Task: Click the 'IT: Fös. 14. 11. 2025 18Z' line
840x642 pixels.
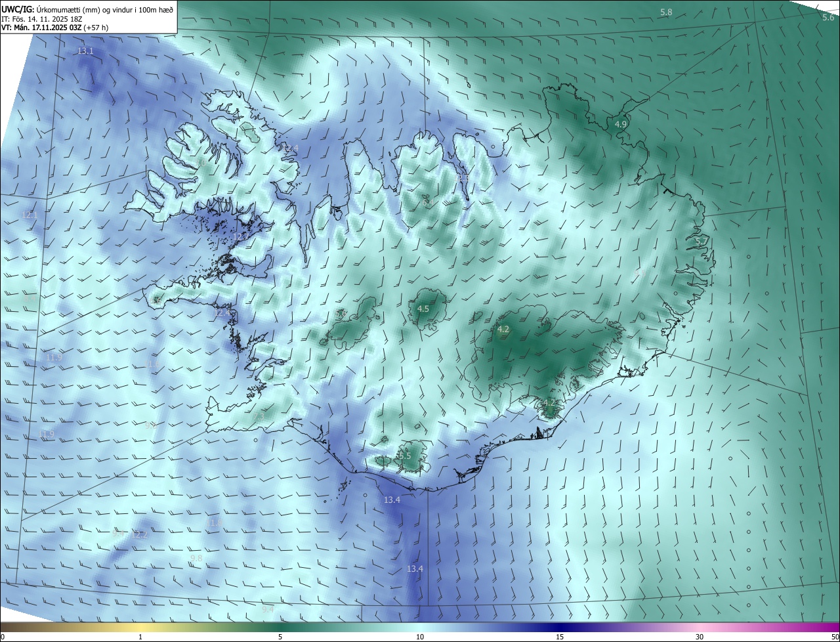Action: click(x=41, y=19)
